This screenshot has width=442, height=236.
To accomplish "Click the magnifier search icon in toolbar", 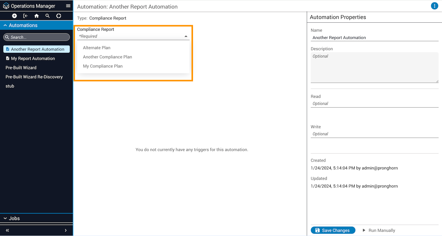I will (x=48, y=16).
